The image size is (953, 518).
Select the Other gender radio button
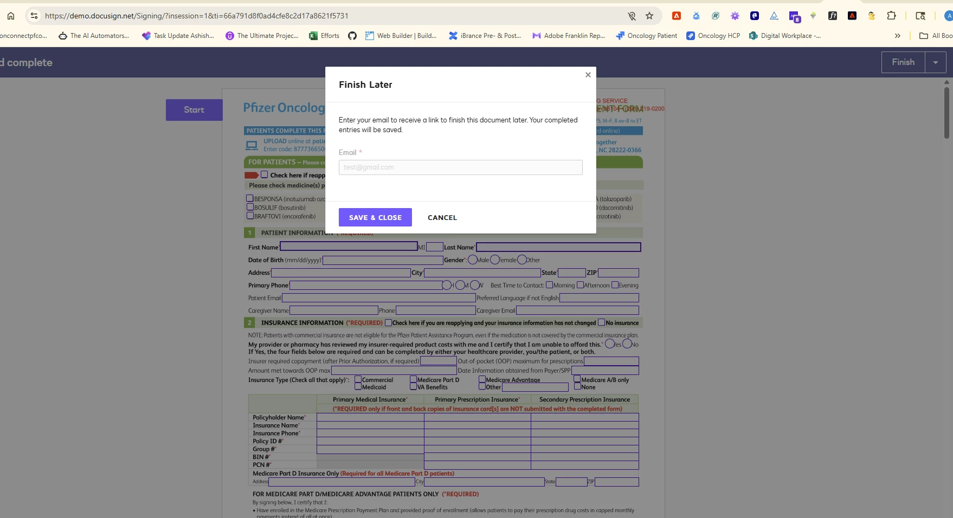[521, 260]
